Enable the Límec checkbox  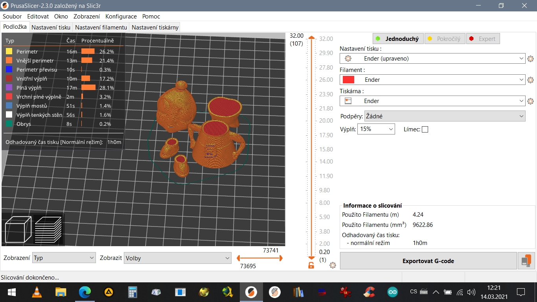(x=425, y=129)
